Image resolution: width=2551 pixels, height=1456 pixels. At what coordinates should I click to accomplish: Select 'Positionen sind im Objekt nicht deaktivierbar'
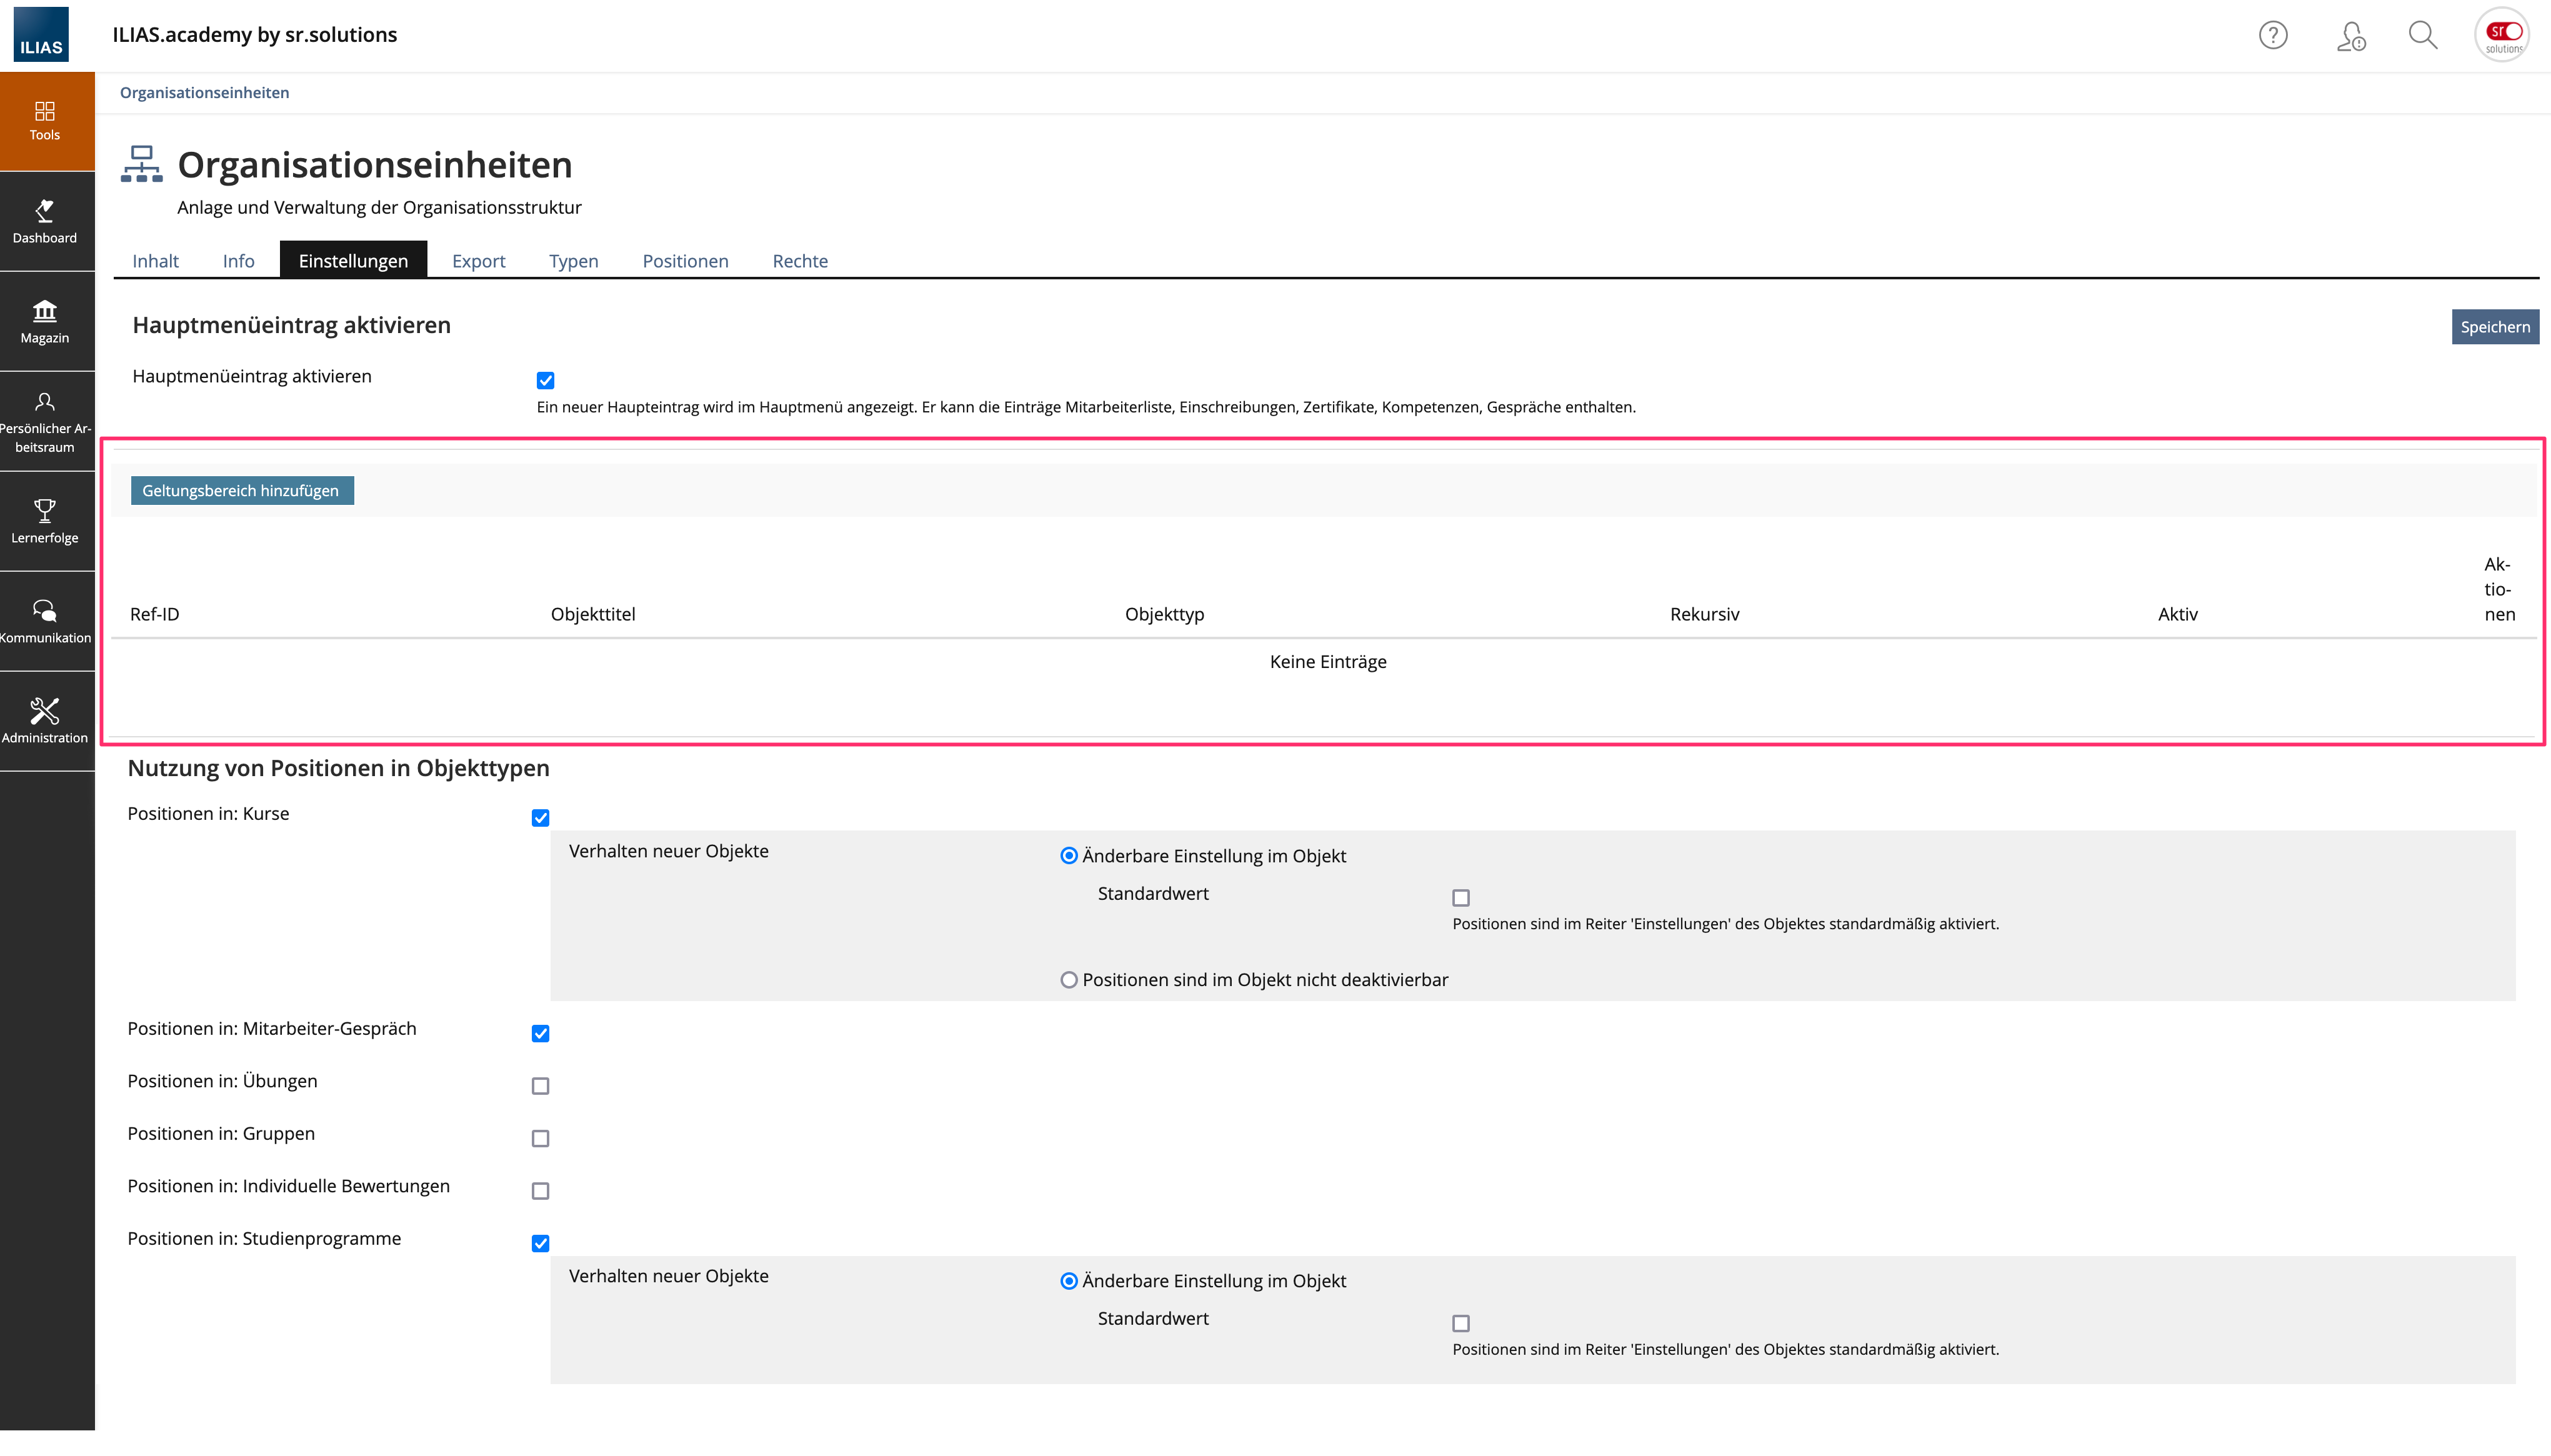[x=1069, y=980]
